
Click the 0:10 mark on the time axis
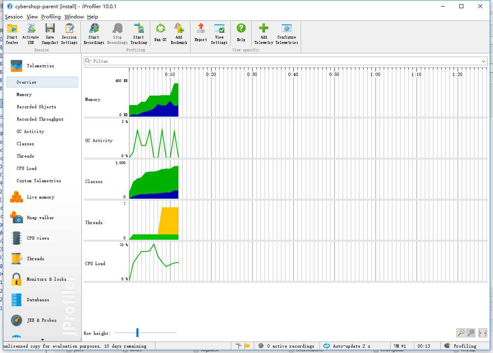[x=170, y=74]
